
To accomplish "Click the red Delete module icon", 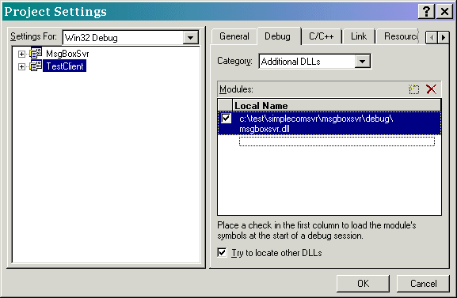I will coord(432,89).
